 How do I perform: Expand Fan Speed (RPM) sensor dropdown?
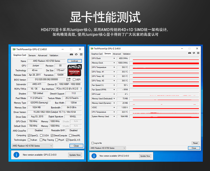pyautogui.click(x=114, y=90)
